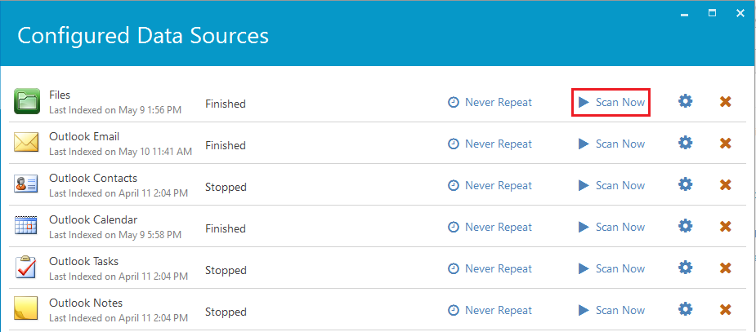Screen dimensions: 756x332
Task: Open settings gear for Outlook Notes
Action: [x=686, y=310]
